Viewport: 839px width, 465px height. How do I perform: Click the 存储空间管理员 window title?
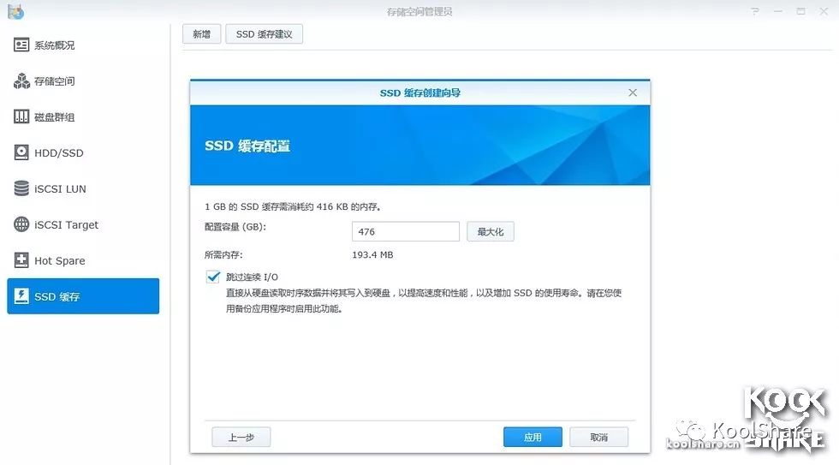point(419,11)
